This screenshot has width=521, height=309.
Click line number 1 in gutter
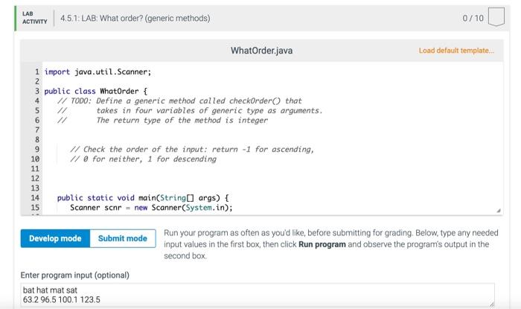37,71
